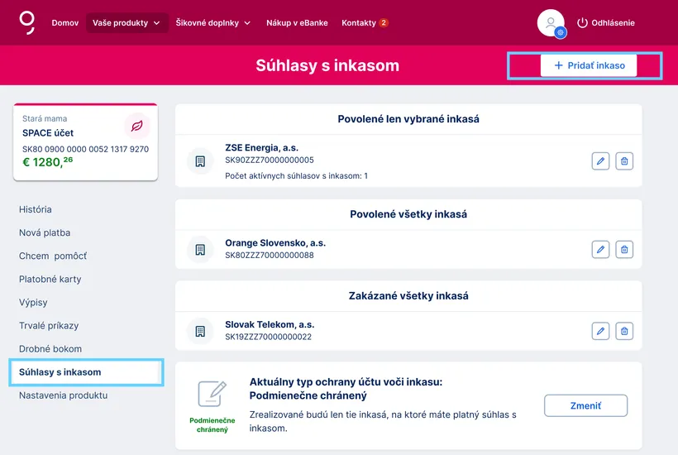Delete the Slovak Telekom consent entry
The width and height of the screenshot is (678, 455).
(x=624, y=331)
